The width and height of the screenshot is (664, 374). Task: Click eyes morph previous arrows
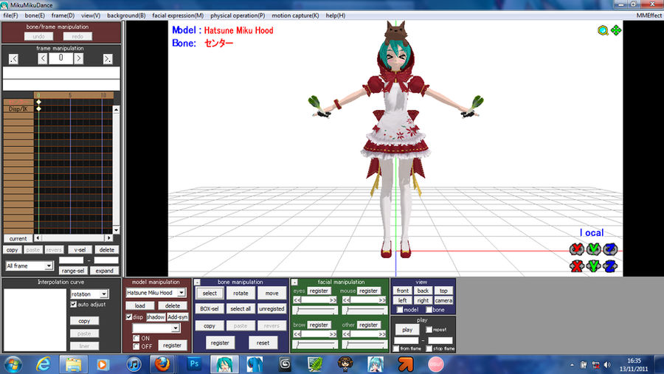coord(297,300)
